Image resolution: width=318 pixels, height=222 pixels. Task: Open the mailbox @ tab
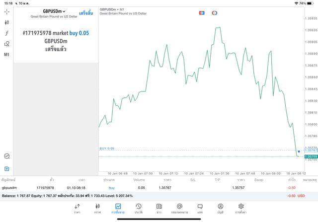(x=179, y=209)
